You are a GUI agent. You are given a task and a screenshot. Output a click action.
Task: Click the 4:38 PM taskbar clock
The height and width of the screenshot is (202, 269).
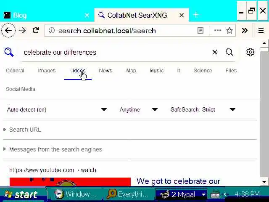(x=247, y=194)
